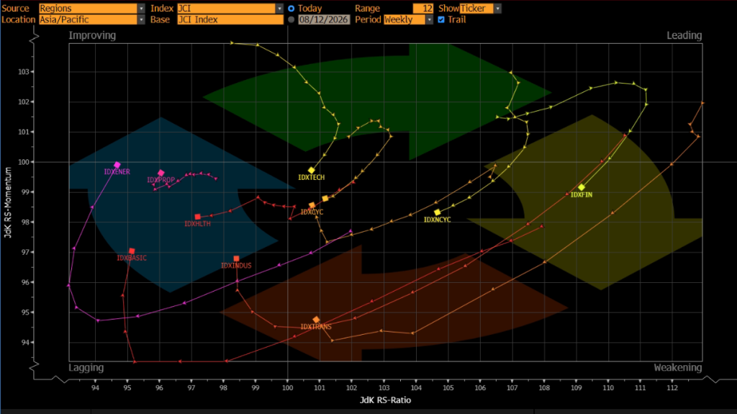The image size is (737, 414).
Task: Click the IDXENER ticker label
Action: coord(117,172)
